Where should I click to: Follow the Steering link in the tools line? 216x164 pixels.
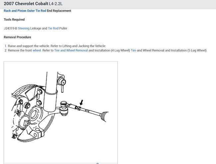pos(24,28)
